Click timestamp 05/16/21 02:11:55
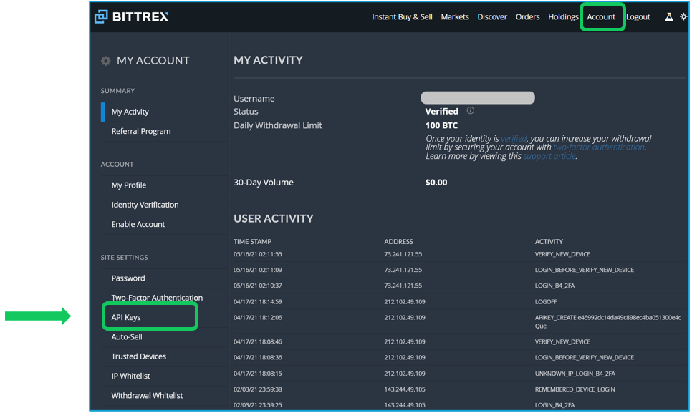The width and height of the screenshot is (692, 413). (x=258, y=254)
